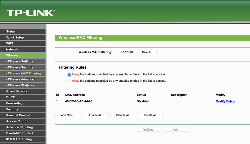The height and width of the screenshot is (144, 250).
Task: Click Disable All entries
Action: [x=122, y=115]
